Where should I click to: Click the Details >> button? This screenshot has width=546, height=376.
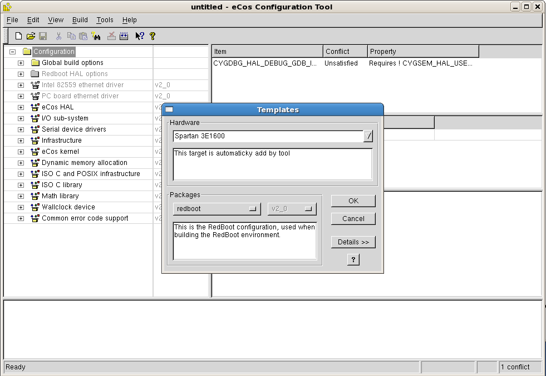coord(353,242)
